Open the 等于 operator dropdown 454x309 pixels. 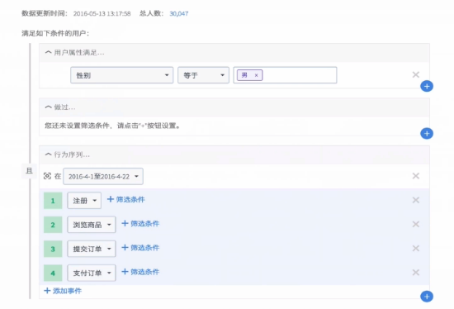[204, 75]
